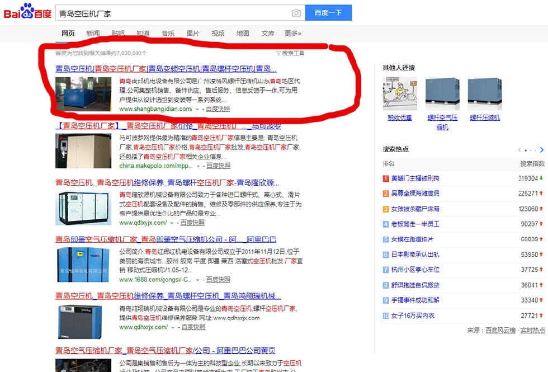
Task: Click the 其他人还搜 heading
Action: pyautogui.click(x=399, y=68)
